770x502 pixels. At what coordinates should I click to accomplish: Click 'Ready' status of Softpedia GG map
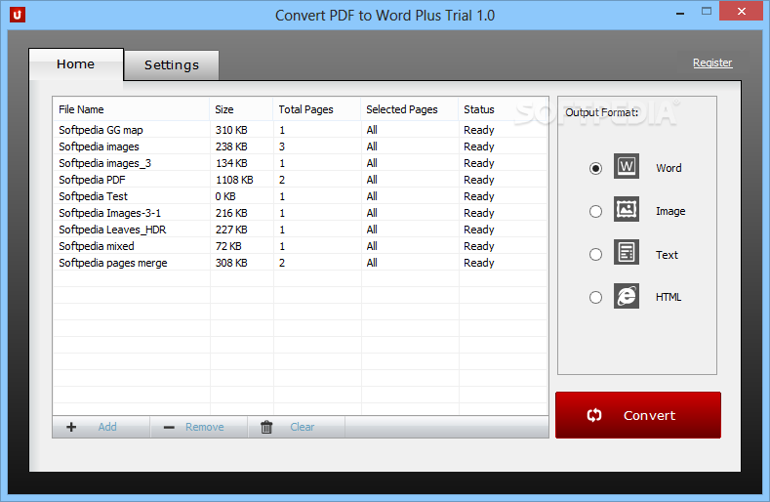(479, 130)
